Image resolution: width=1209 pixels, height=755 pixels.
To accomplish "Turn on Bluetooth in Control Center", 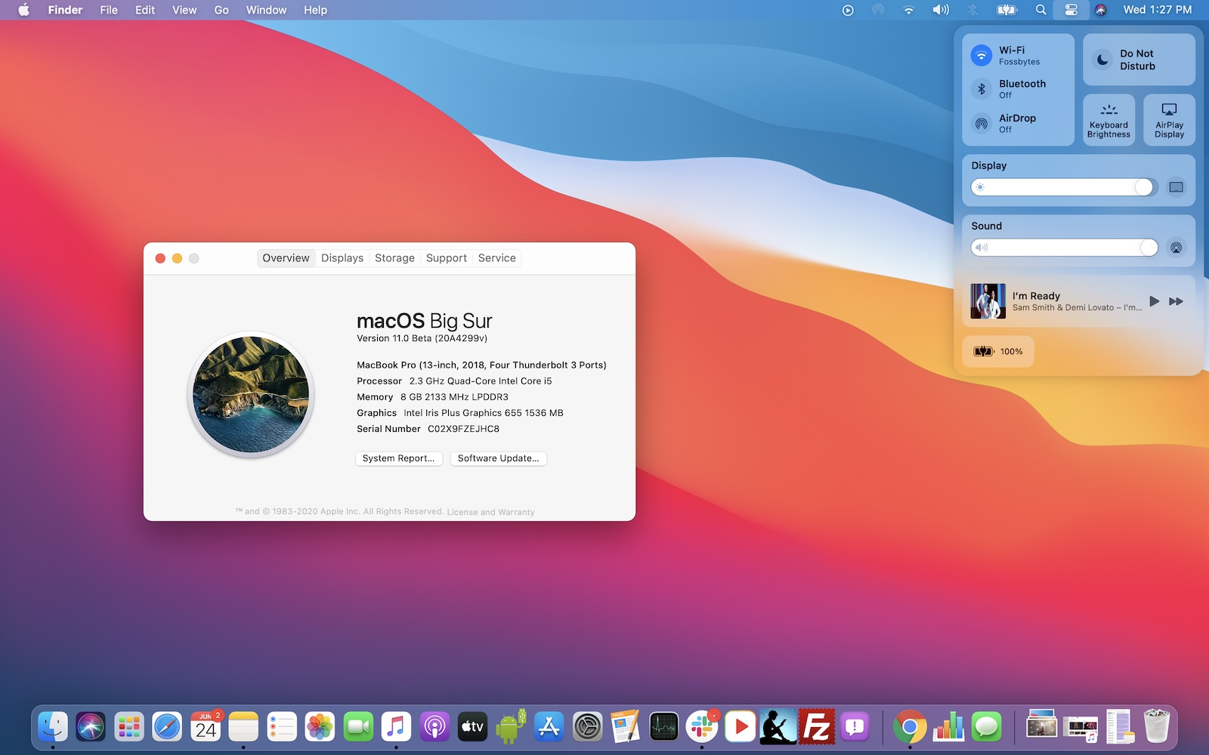I will 981,89.
